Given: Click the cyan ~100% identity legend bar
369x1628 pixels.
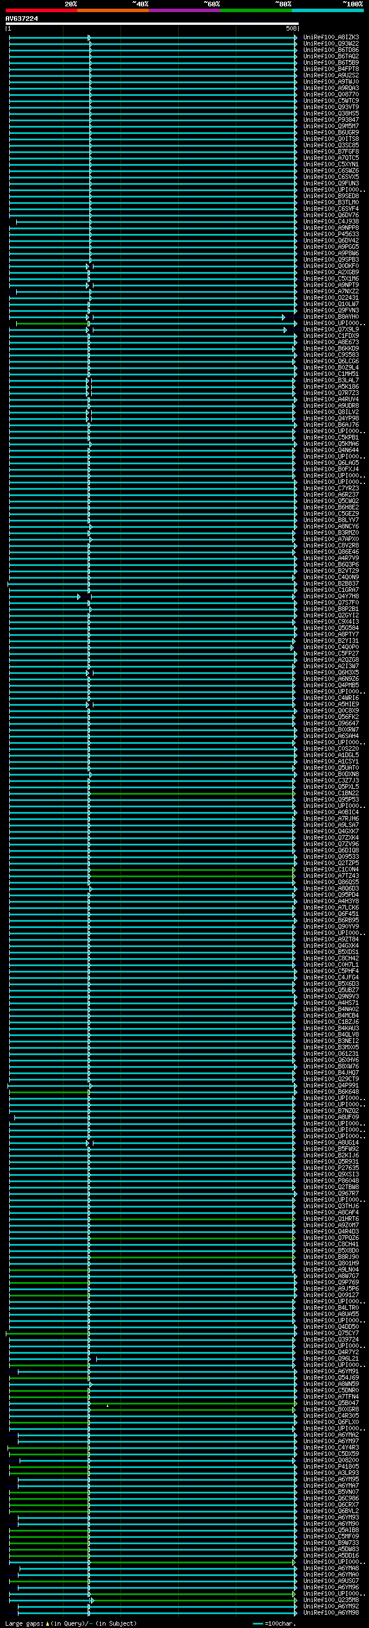Looking at the screenshot, I should click(x=327, y=10).
